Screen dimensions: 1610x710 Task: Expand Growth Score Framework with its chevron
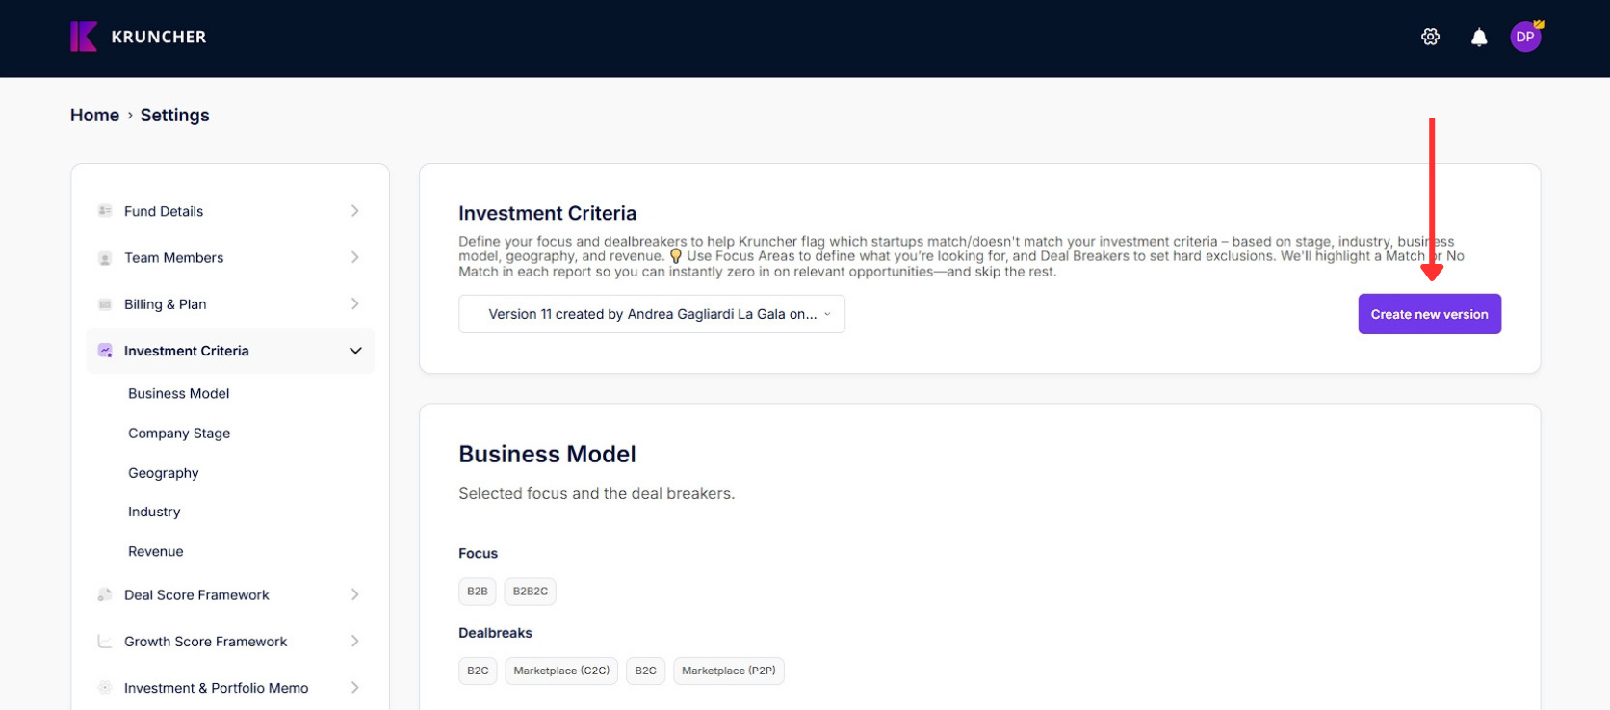coord(355,641)
